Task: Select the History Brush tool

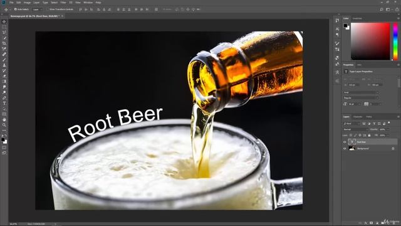Action: pos(4,70)
